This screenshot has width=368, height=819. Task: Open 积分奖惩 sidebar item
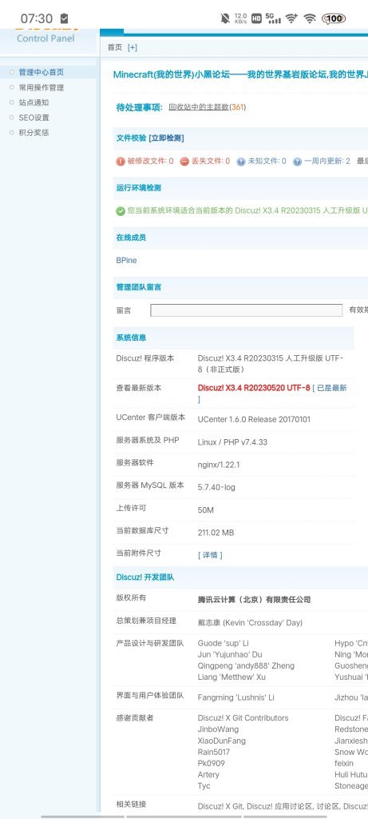(x=34, y=133)
